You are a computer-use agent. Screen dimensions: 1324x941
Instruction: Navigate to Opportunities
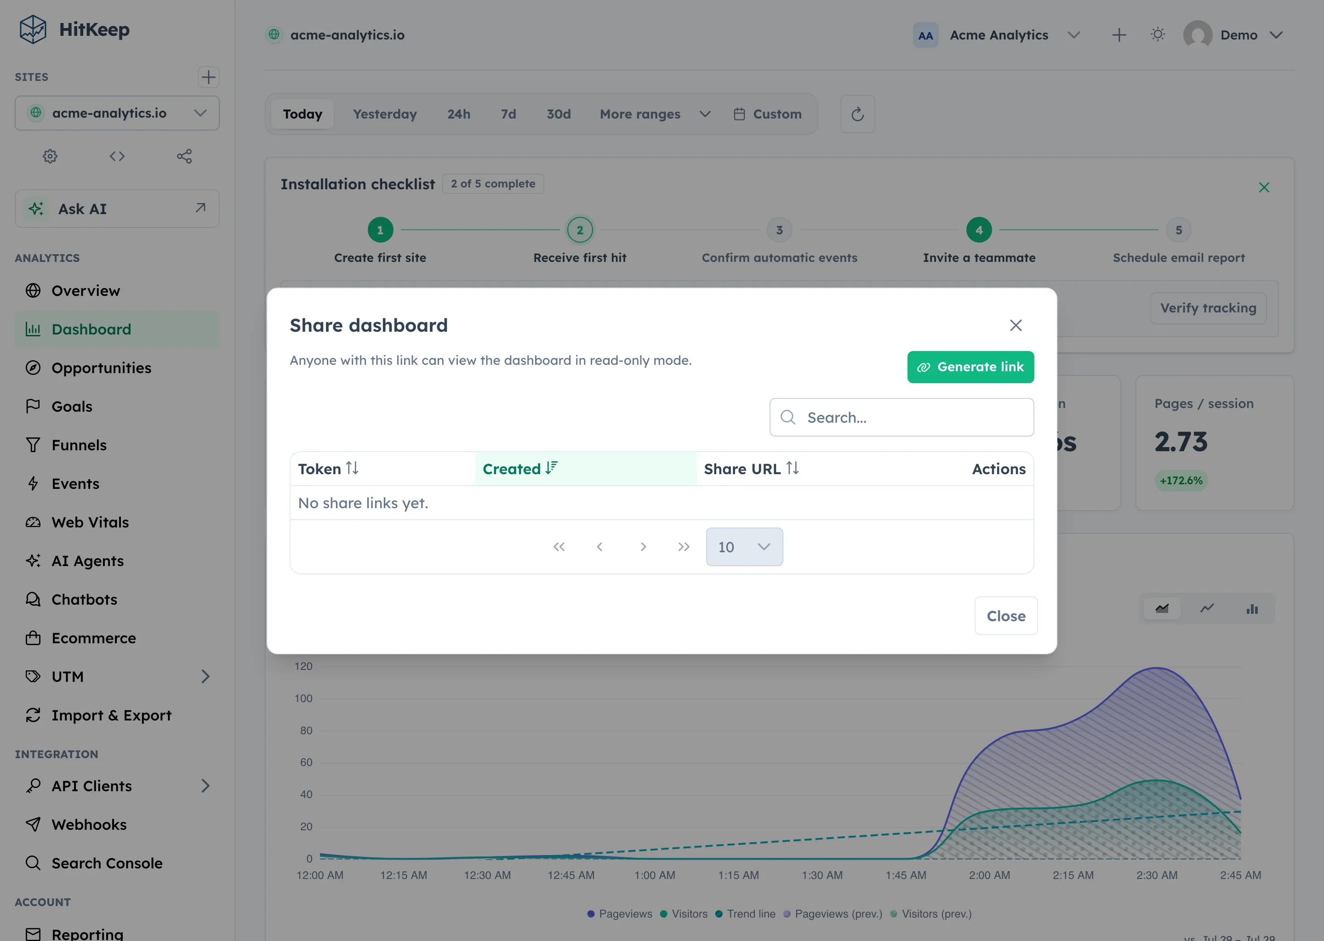(x=117, y=368)
